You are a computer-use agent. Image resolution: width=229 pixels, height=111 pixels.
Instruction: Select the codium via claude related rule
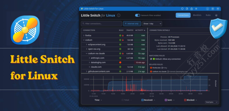click(x=169, y=71)
